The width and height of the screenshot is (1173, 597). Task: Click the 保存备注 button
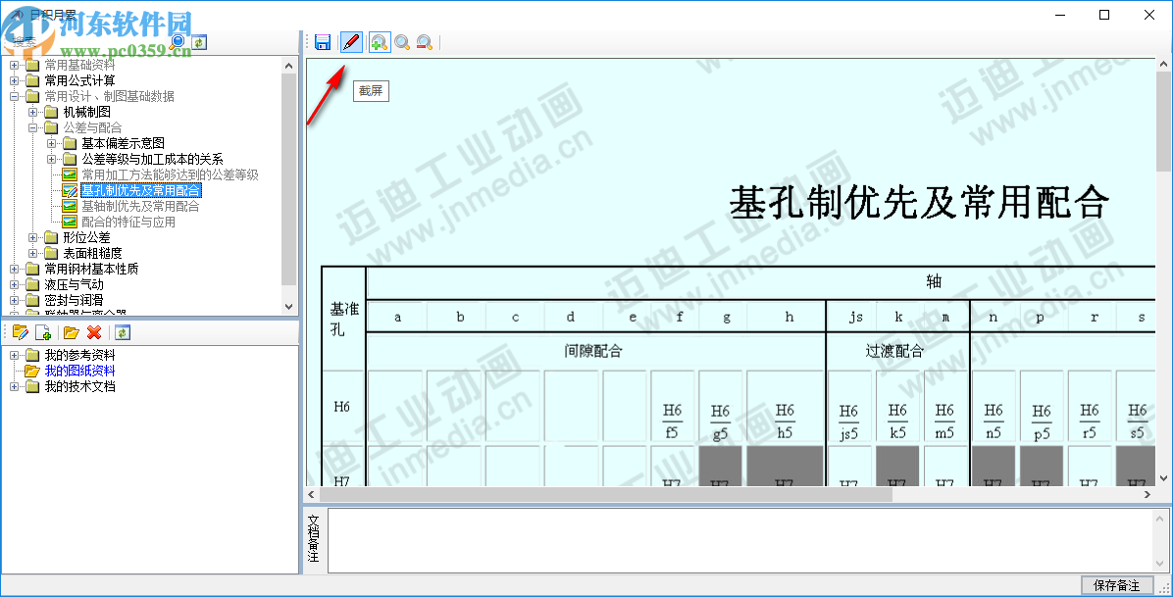click(1116, 582)
